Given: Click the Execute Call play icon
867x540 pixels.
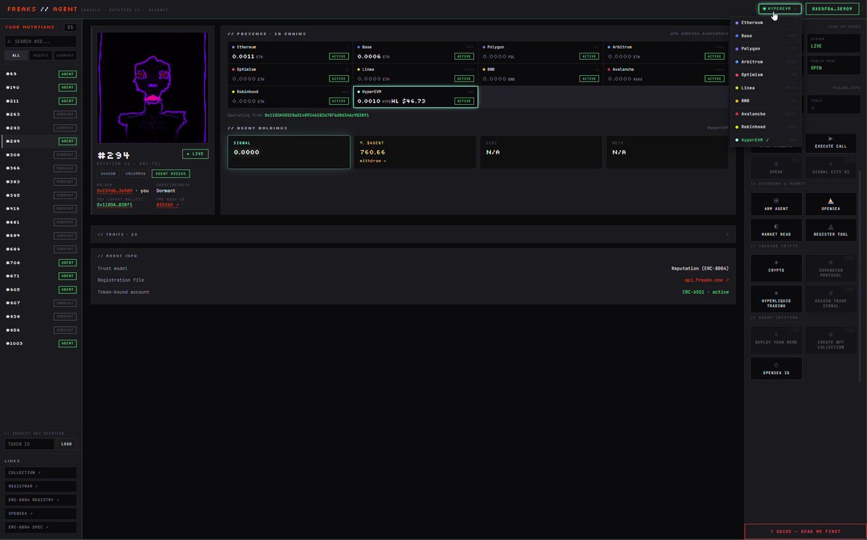Looking at the screenshot, I should pos(830,138).
